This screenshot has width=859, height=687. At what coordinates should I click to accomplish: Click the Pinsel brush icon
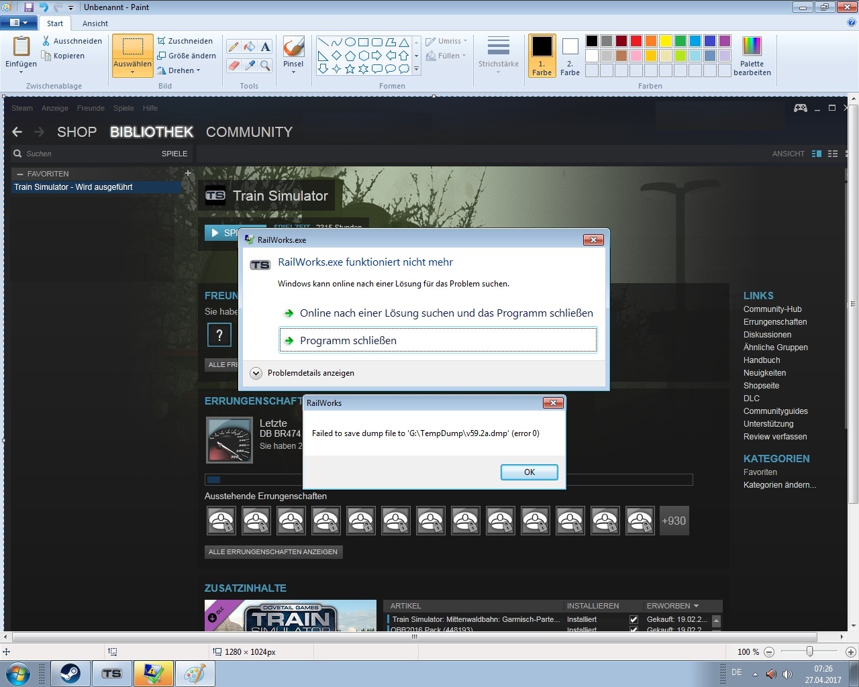click(x=293, y=47)
